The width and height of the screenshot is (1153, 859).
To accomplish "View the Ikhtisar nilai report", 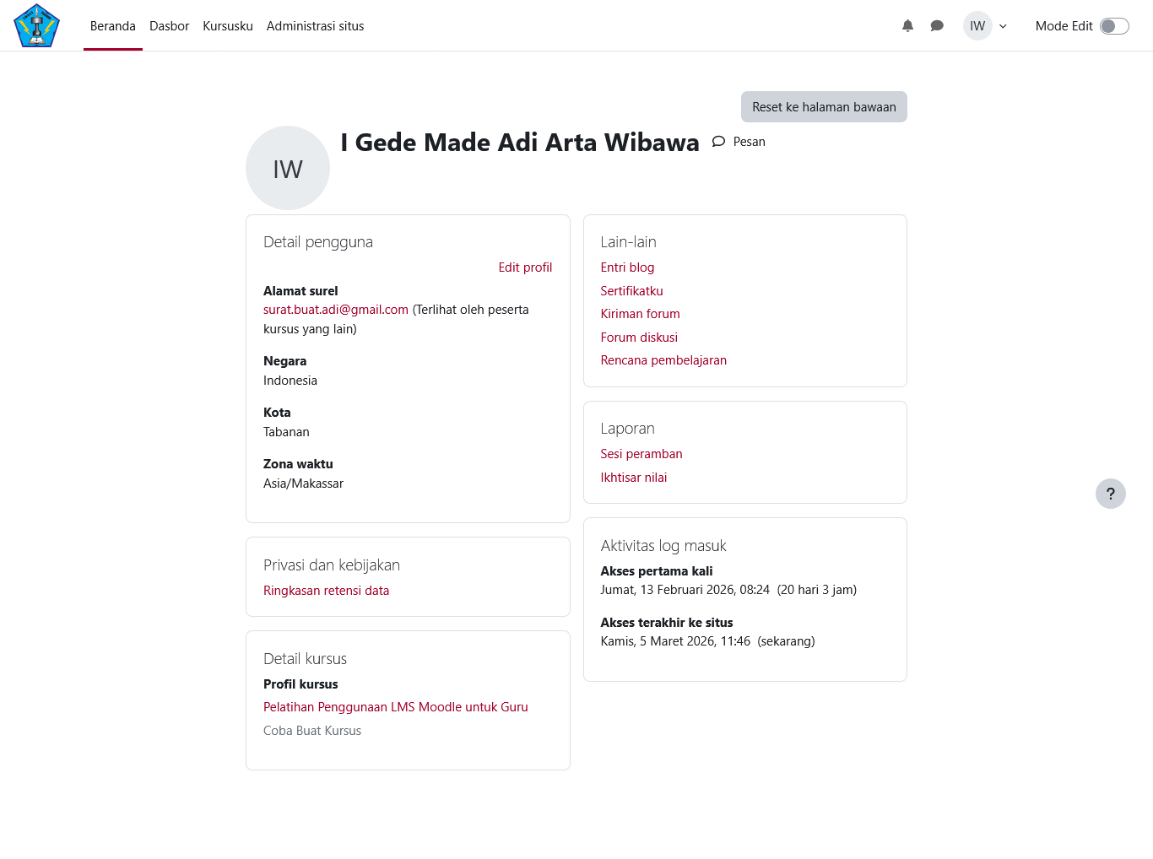I will click(633, 478).
